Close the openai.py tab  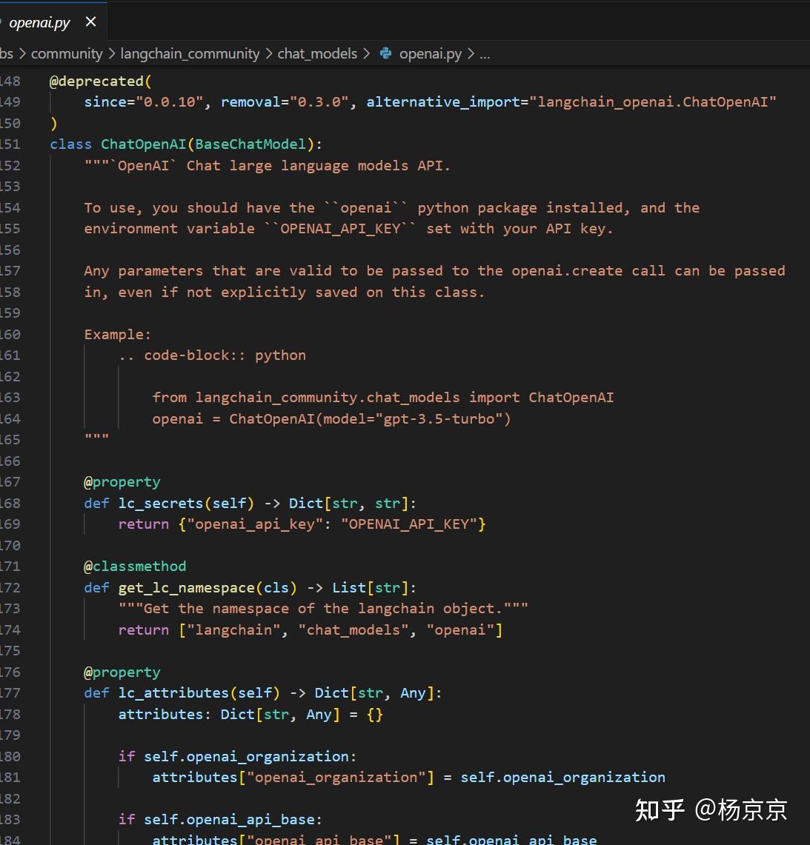[90, 22]
